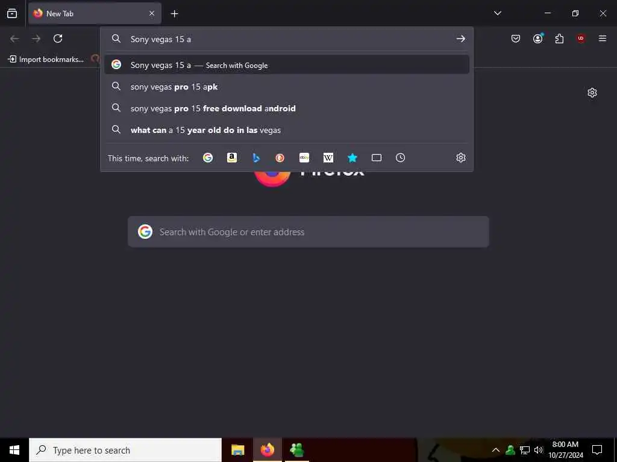Image resolution: width=617 pixels, height=462 pixels.
Task: Go back one page
Action: click(14, 38)
